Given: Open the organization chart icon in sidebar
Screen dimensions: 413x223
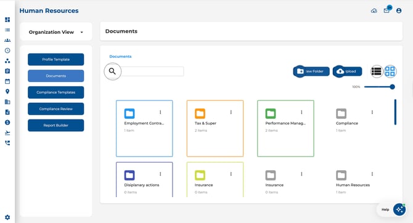Looking at the screenshot, I should coord(7,61).
